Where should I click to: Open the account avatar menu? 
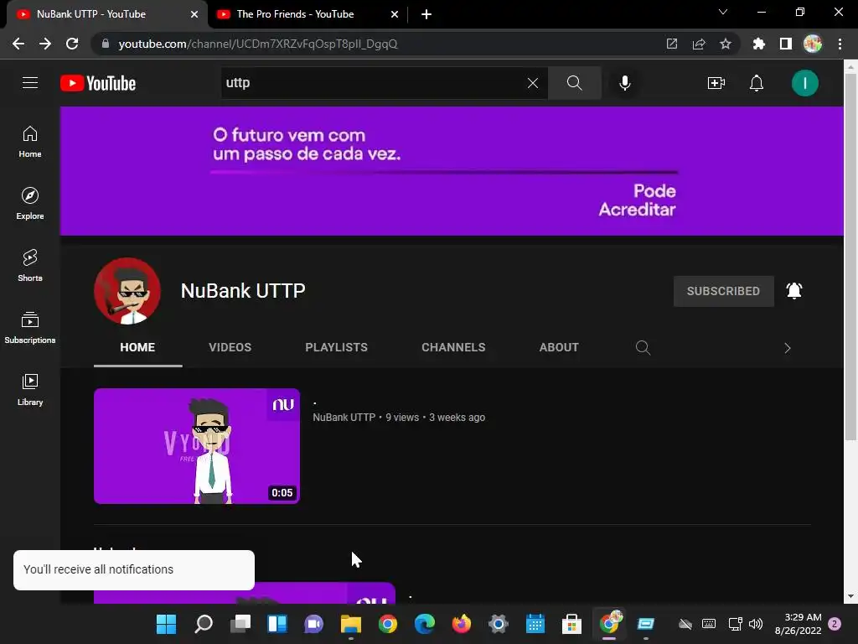pyautogui.click(x=804, y=83)
